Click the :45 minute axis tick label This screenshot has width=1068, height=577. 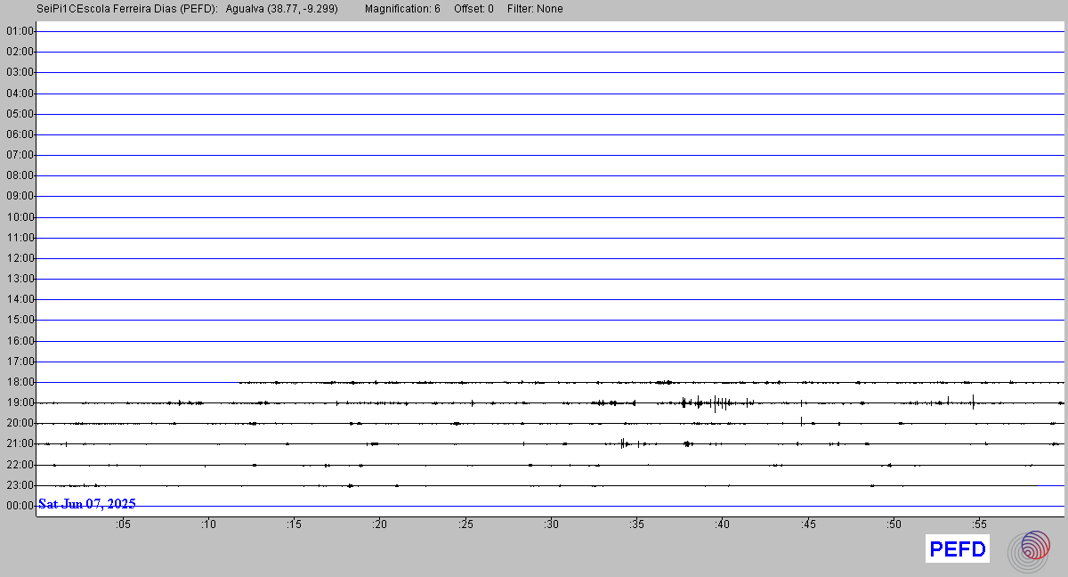coord(808,524)
